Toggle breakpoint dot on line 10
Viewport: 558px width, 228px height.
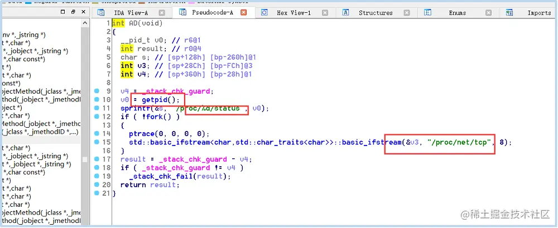[97, 100]
